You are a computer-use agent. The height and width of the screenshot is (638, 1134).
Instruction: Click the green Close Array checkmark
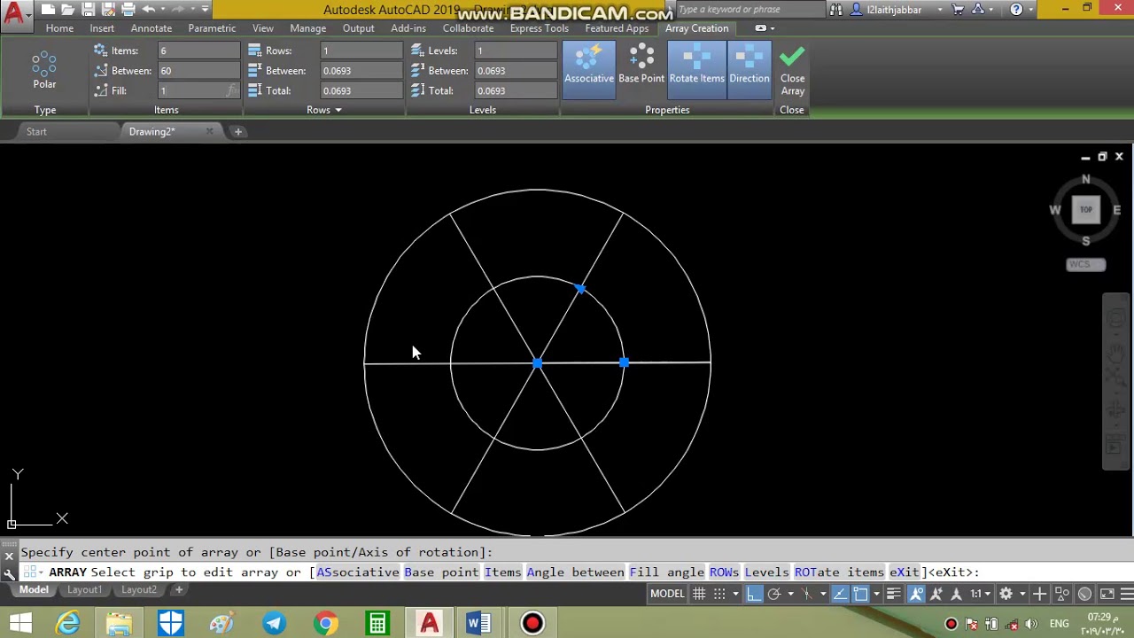click(x=792, y=58)
